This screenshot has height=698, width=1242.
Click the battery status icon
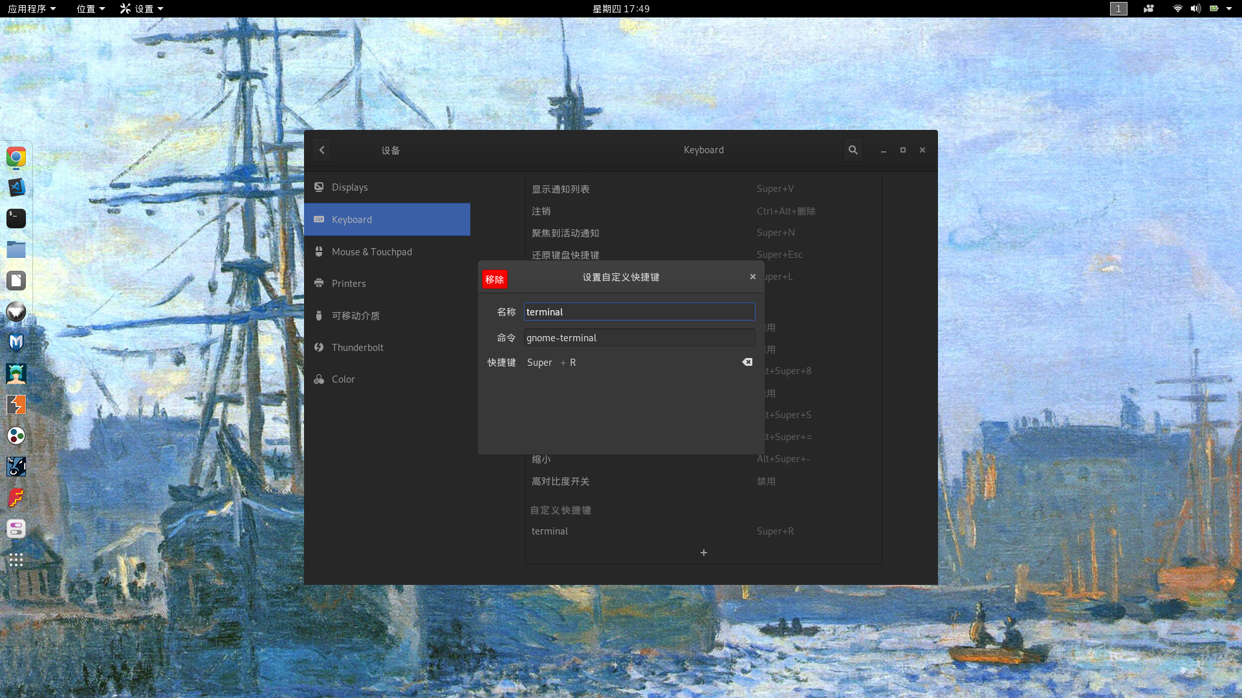[1214, 8]
